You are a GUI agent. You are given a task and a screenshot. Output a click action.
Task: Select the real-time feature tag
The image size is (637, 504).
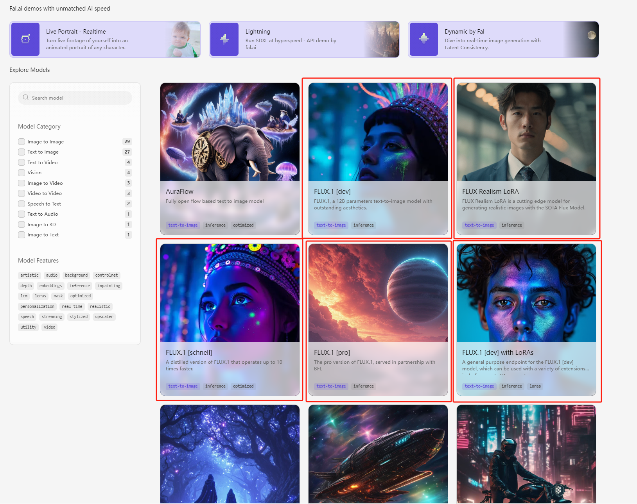point(72,307)
